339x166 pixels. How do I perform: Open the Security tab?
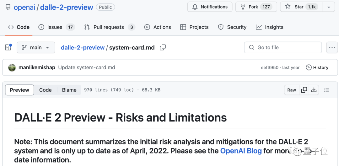(x=232, y=27)
